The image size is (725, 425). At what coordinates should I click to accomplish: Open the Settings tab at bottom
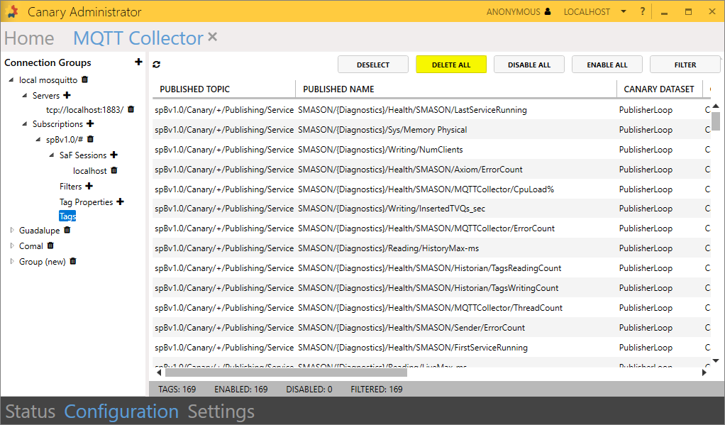(221, 412)
